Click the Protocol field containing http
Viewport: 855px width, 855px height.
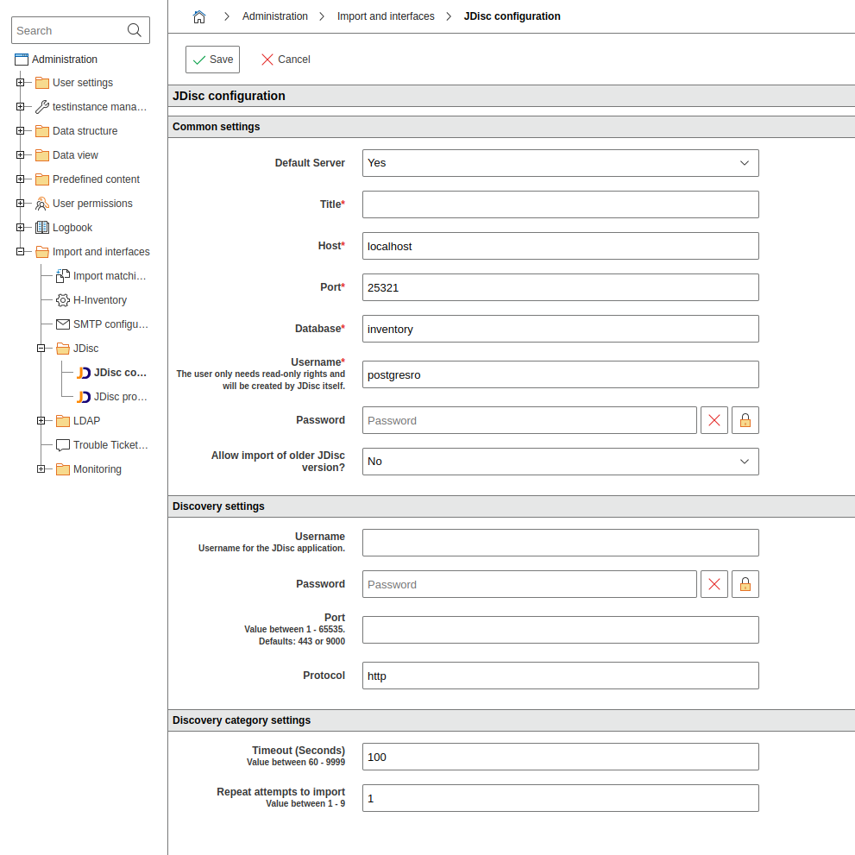[x=561, y=676]
